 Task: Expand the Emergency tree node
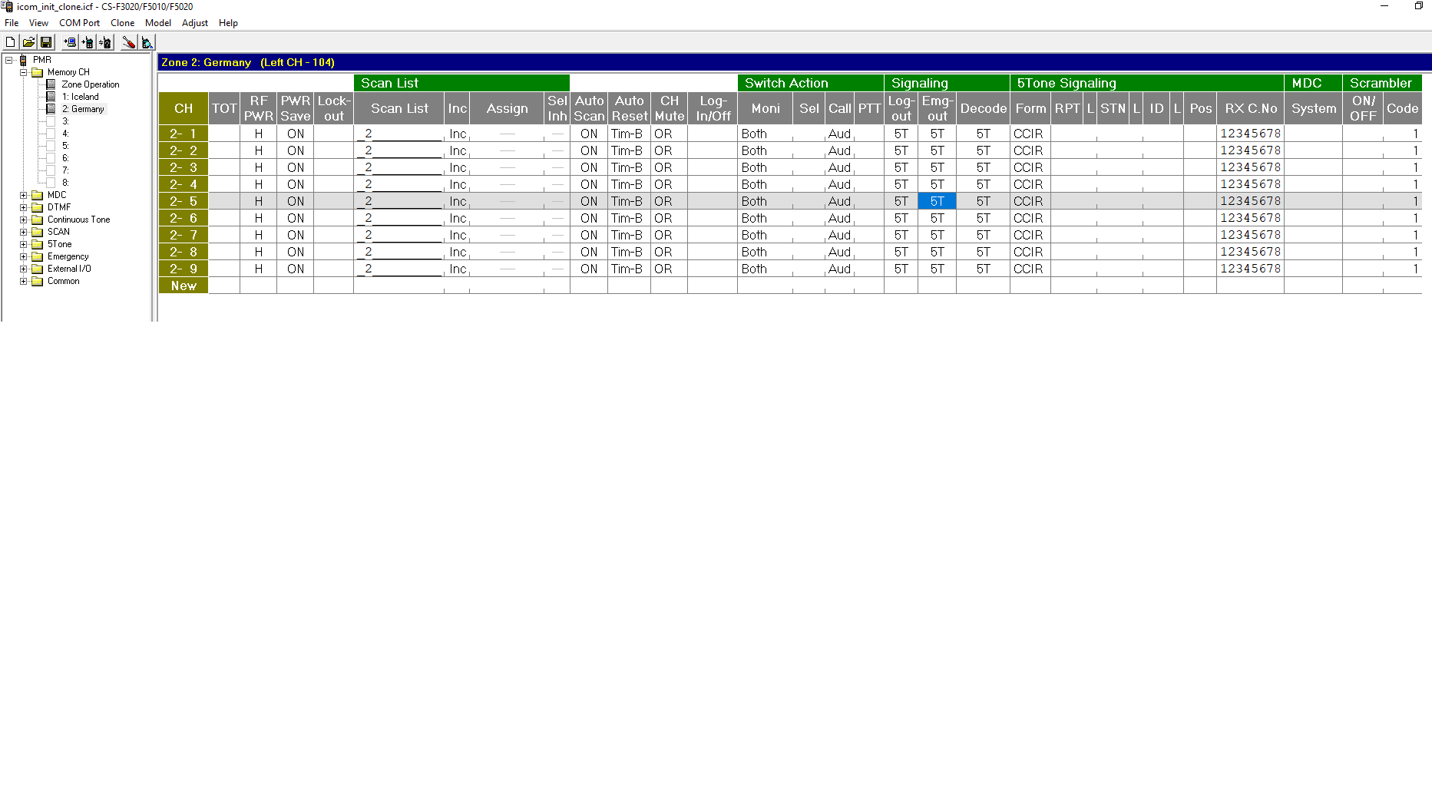pyautogui.click(x=23, y=256)
